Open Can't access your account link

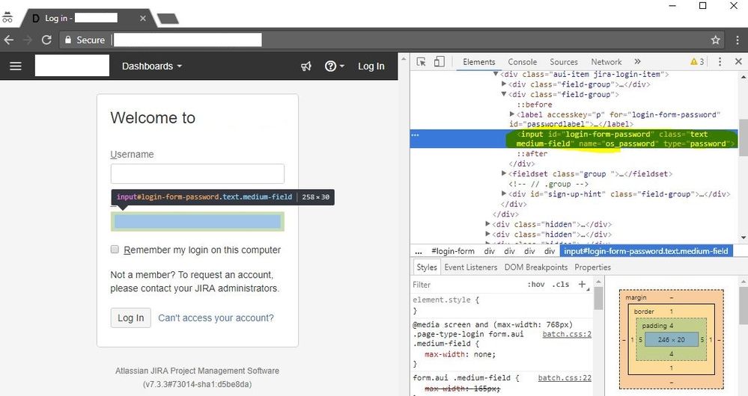tap(216, 318)
